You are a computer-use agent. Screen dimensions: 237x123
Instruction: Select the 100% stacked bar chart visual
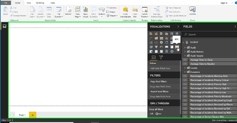[x=172, y=33]
